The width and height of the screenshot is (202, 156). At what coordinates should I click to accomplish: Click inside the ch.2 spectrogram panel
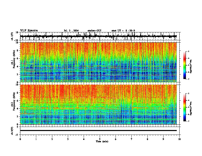coord(98,105)
